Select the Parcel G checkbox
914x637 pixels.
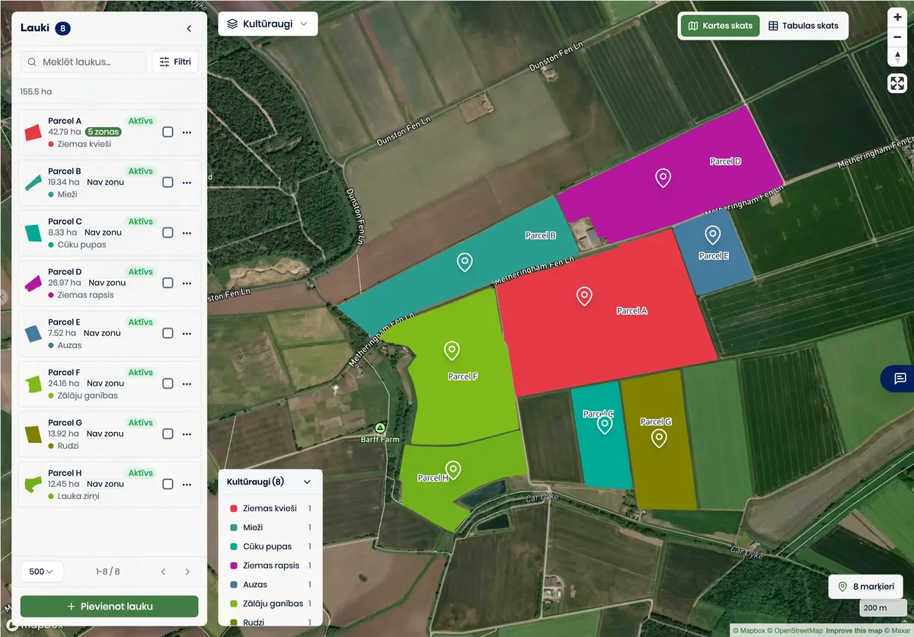click(168, 434)
